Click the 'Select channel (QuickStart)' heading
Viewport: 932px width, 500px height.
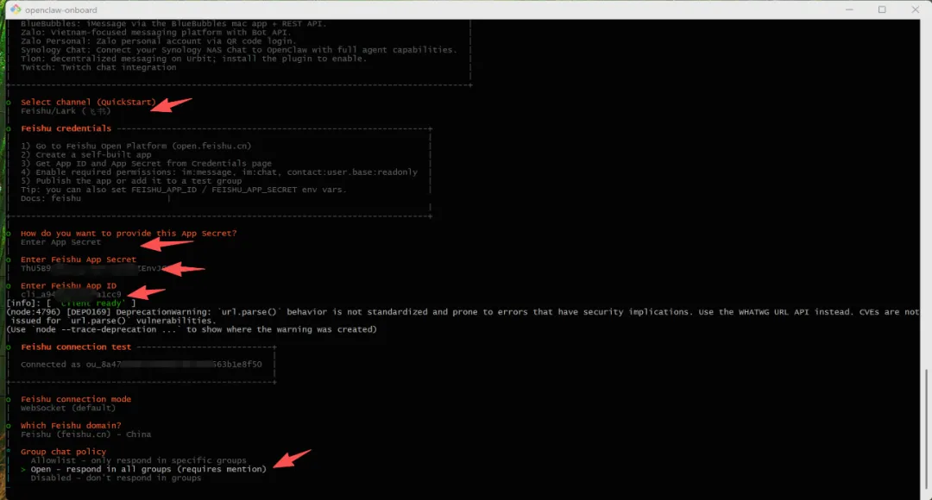pyautogui.click(x=88, y=102)
